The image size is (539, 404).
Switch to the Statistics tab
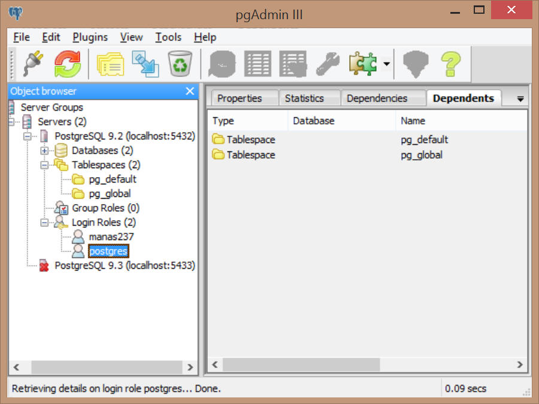[310, 98]
